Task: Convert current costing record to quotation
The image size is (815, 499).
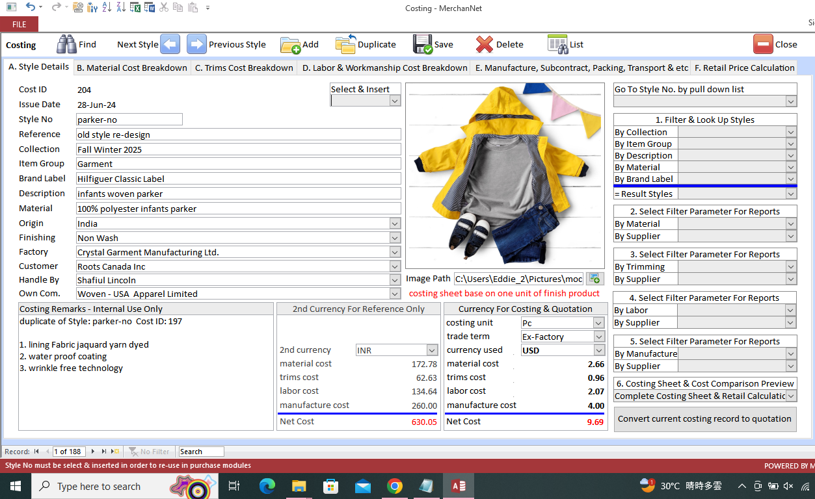Action: point(704,419)
